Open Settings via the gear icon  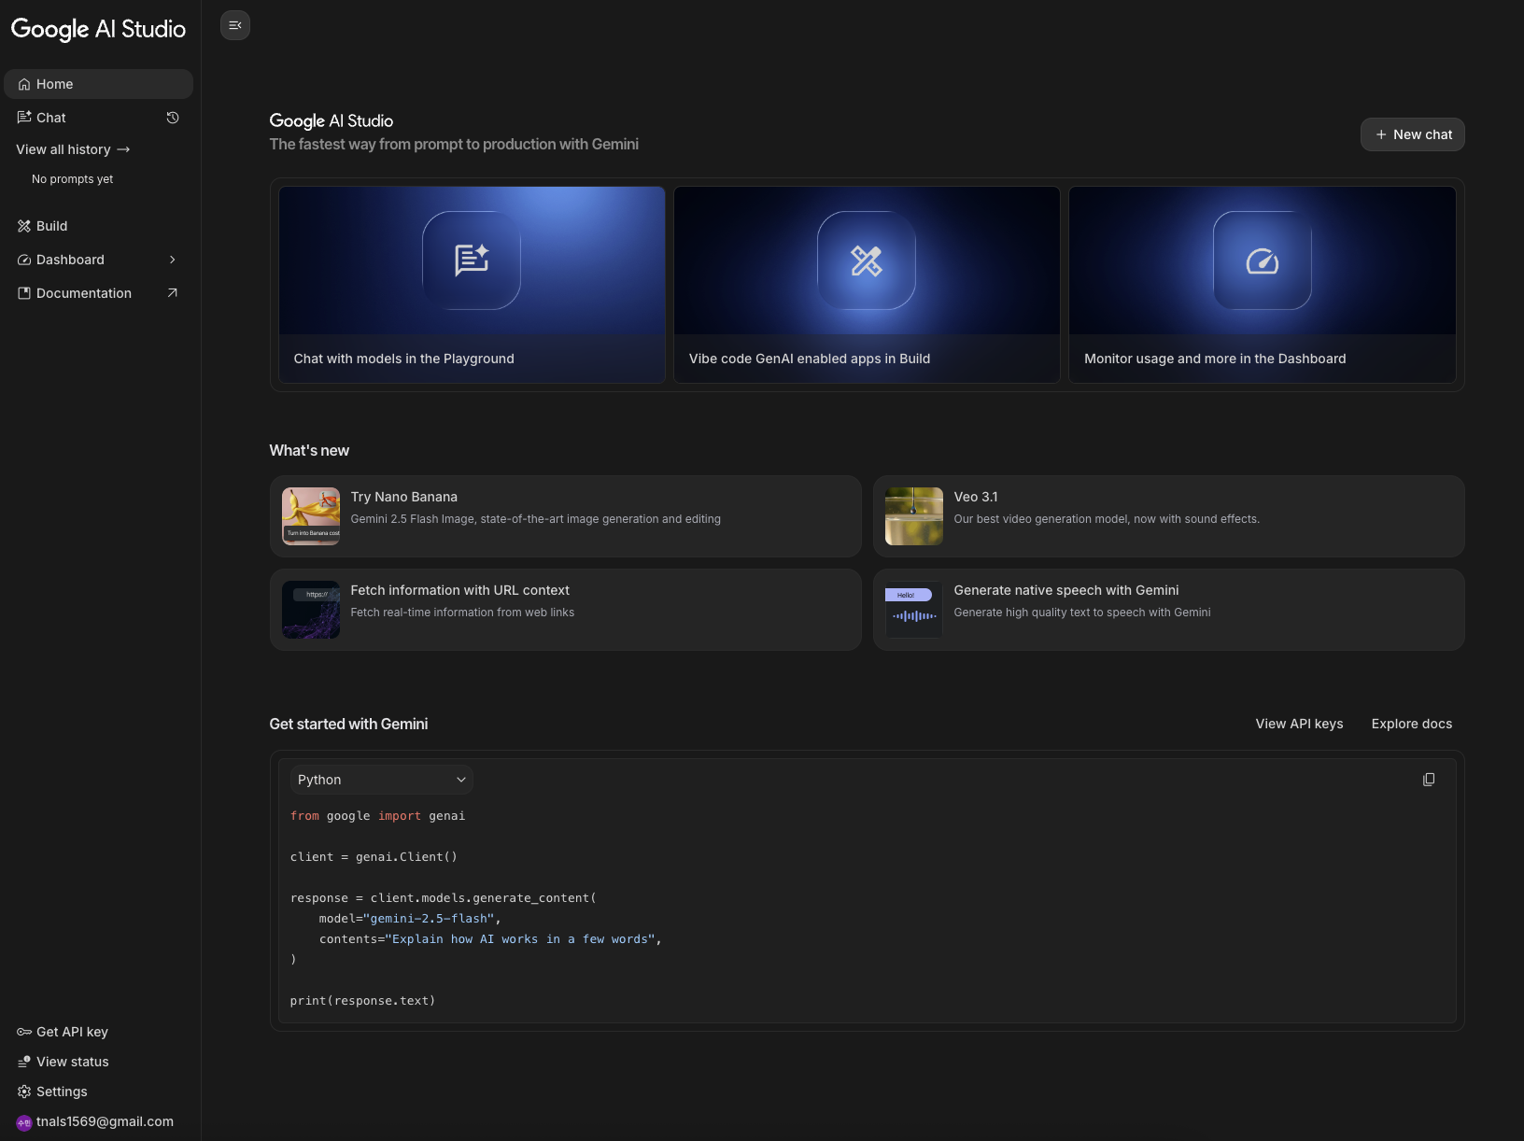(22, 1091)
